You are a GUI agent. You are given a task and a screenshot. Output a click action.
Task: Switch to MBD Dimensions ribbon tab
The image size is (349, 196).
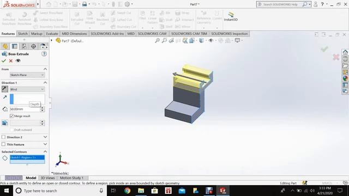(74, 34)
